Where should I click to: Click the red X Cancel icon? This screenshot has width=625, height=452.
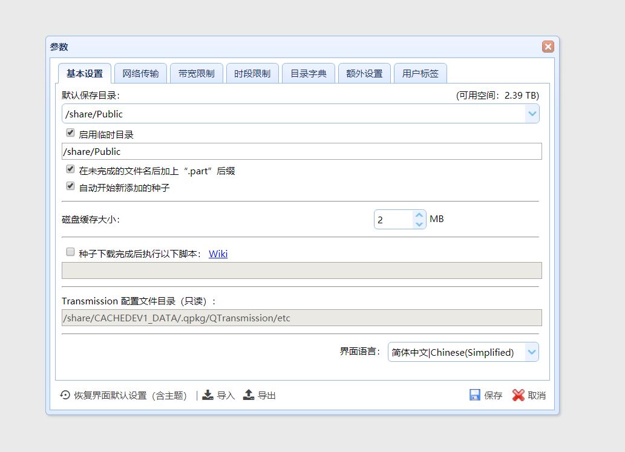click(x=519, y=395)
